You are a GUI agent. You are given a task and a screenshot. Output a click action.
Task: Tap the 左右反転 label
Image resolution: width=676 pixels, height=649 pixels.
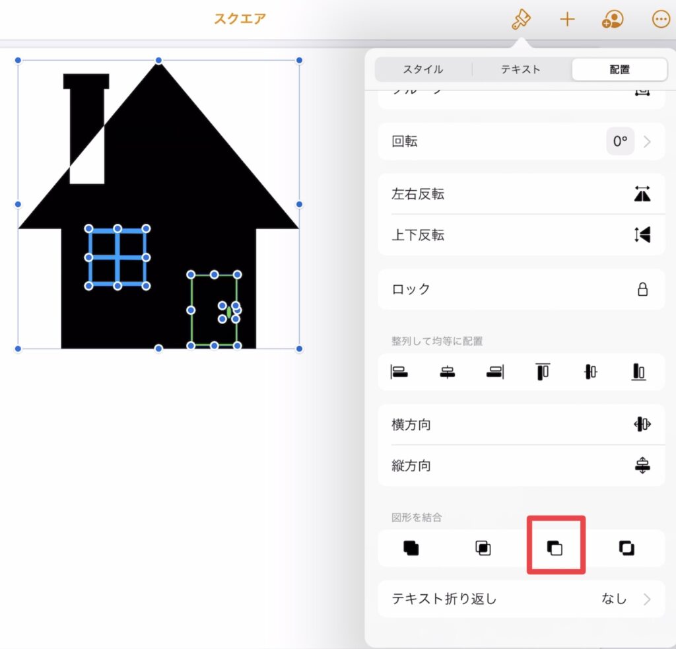click(x=418, y=194)
